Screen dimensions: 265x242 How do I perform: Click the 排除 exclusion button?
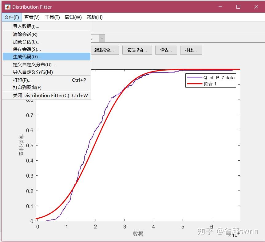[x=191, y=50]
